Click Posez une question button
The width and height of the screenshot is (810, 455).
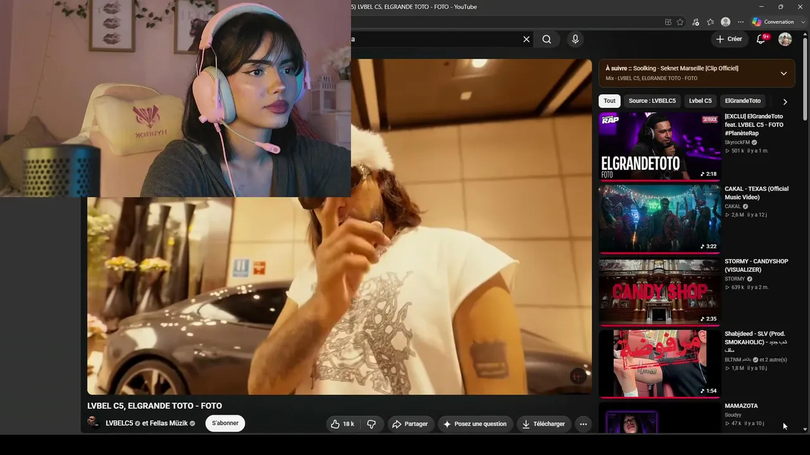pos(475,424)
